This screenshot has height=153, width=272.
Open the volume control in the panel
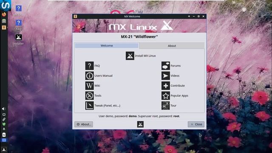point(4,109)
